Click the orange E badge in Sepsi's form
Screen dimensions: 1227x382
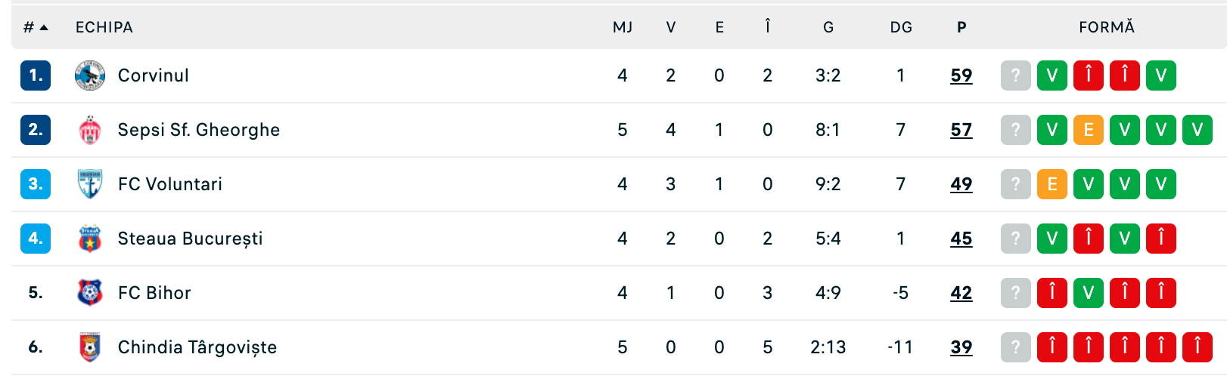point(1088,130)
